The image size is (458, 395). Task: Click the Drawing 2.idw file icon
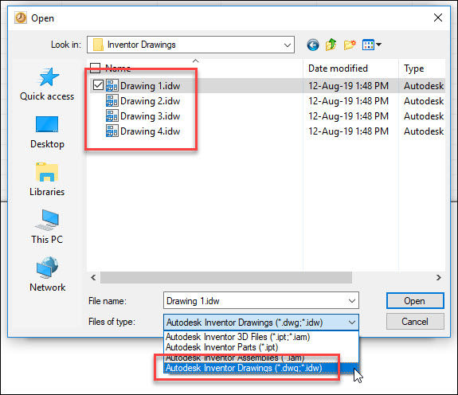[112, 101]
